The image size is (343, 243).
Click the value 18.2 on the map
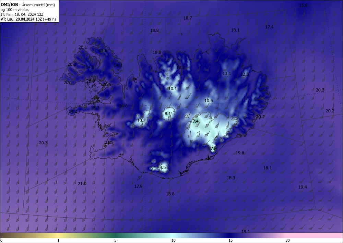(x=180, y=67)
